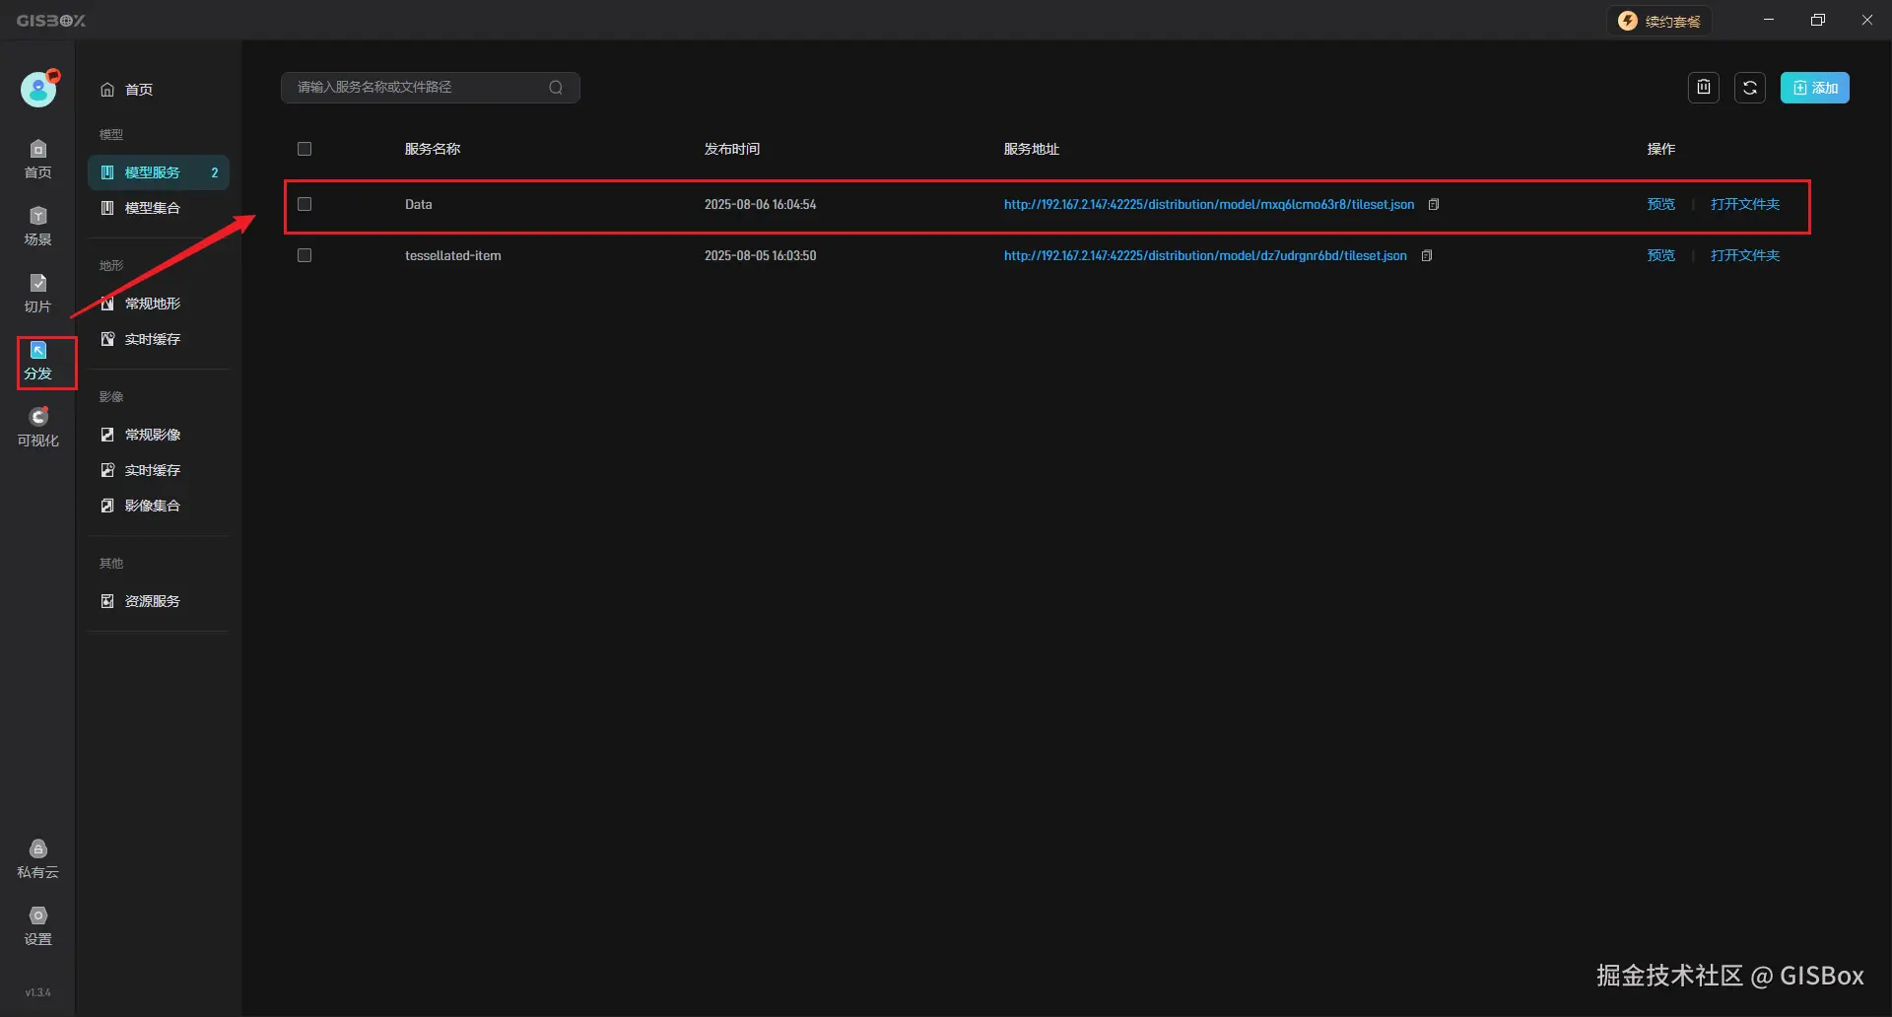Screen dimensions: 1892x1017
Task: Open the 场景 section
Action: [x=37, y=226]
